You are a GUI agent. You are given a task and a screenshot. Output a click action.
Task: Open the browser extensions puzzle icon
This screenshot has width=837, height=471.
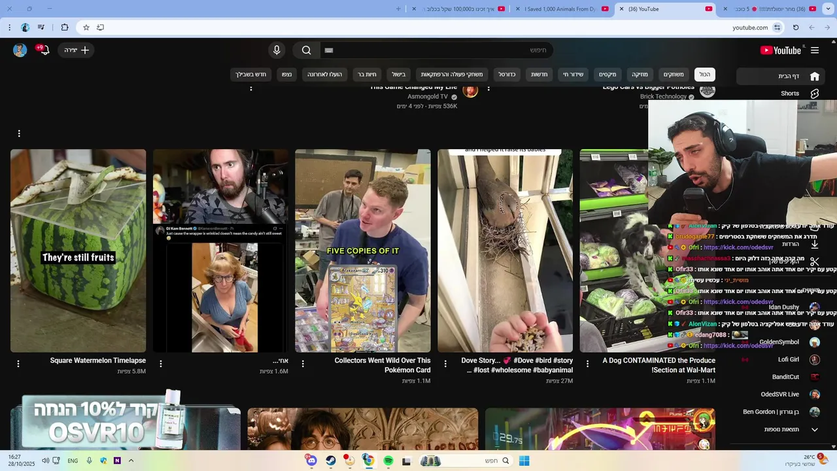click(x=64, y=27)
